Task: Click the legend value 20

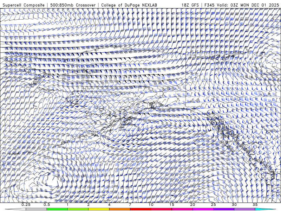Action: coord(192,205)
